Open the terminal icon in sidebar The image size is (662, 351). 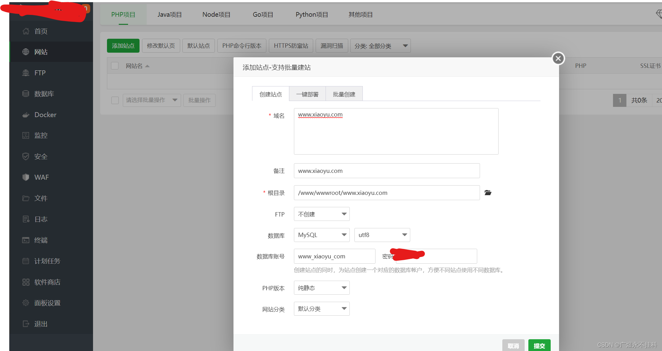point(26,240)
